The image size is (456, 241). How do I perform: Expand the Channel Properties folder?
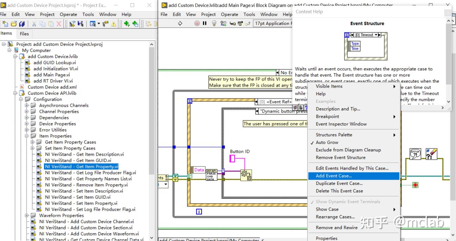pyautogui.click(x=27, y=112)
